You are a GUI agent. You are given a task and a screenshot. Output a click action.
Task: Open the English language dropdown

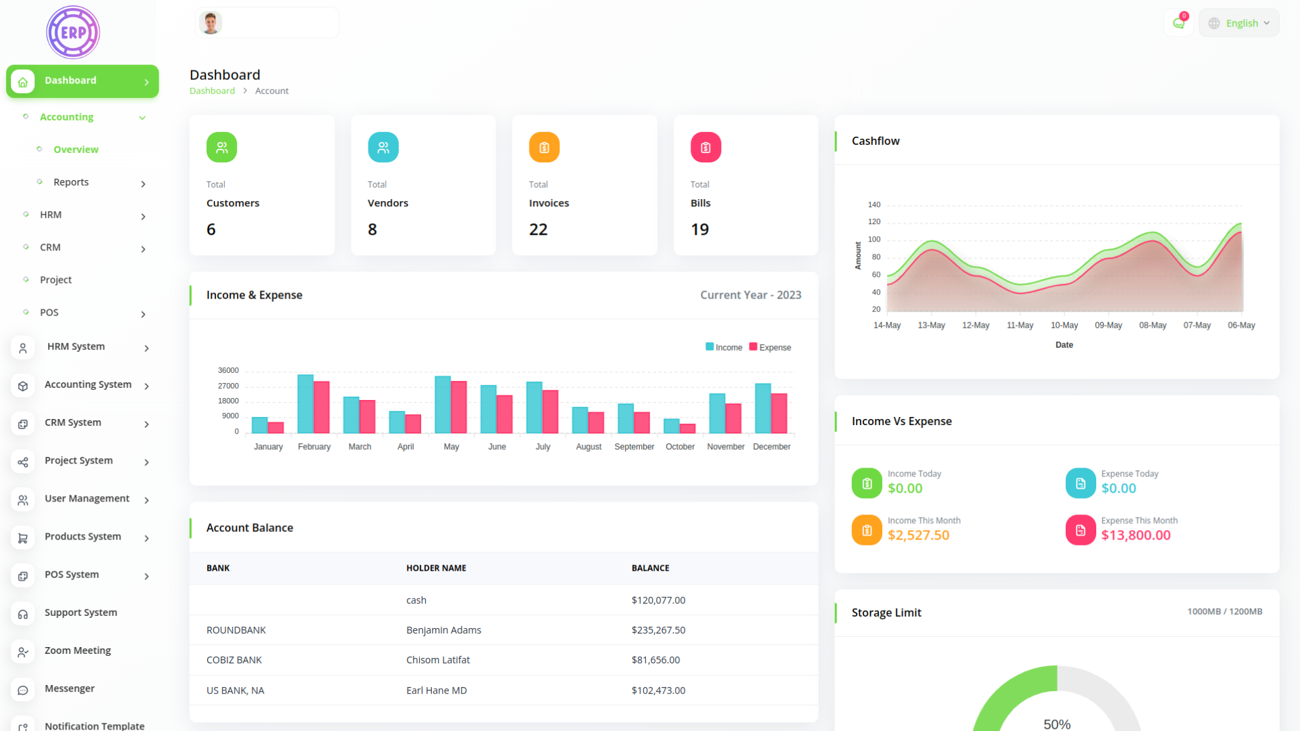pos(1239,23)
